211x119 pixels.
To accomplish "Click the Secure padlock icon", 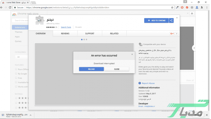I will tap(15, 7).
